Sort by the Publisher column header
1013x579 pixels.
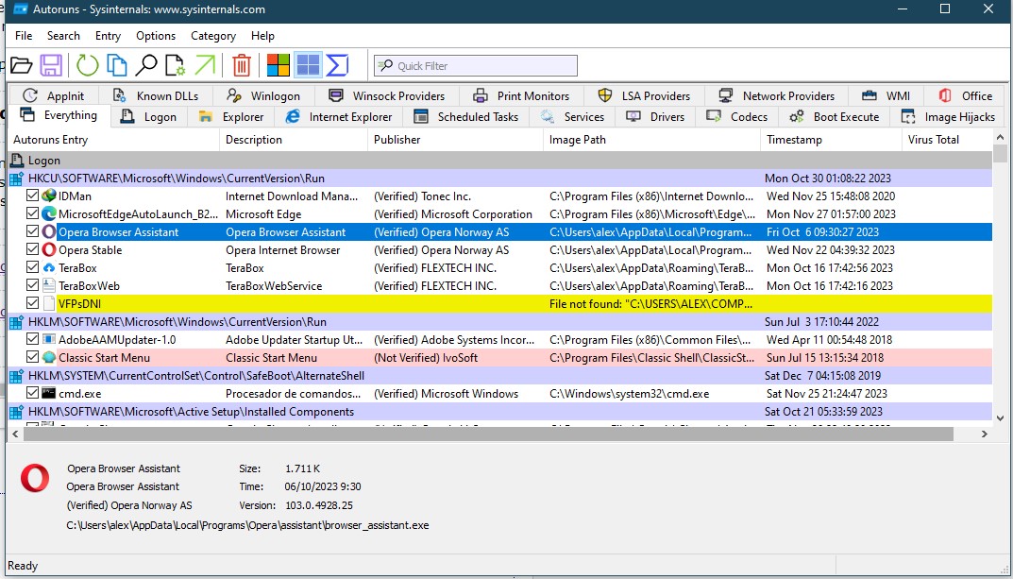tap(455, 140)
